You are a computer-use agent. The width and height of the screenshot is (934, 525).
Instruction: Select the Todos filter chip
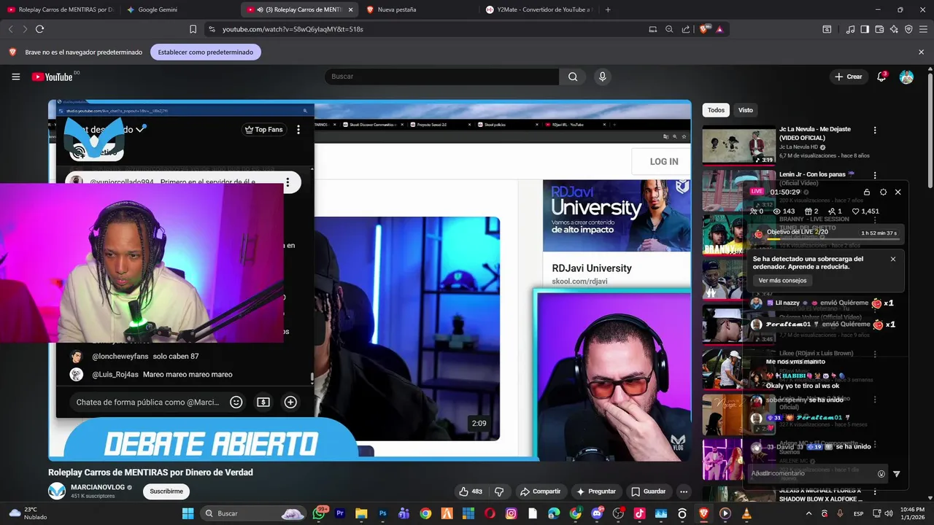tap(716, 110)
